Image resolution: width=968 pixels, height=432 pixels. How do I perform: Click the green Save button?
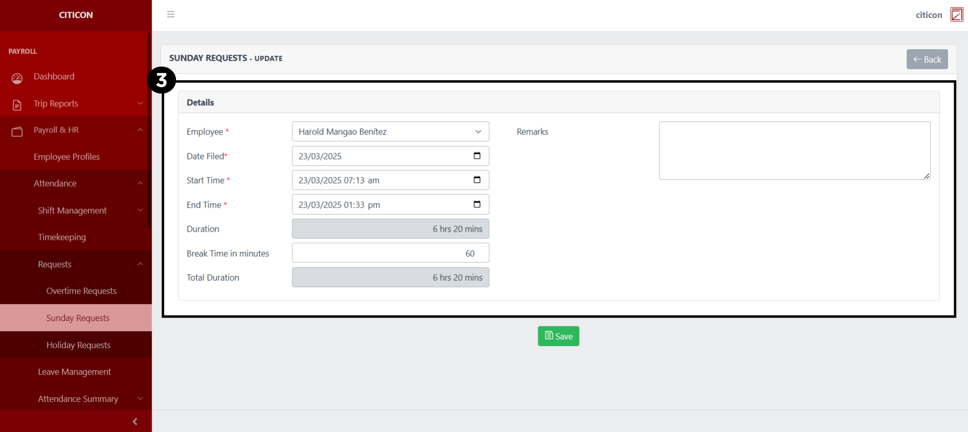point(558,336)
